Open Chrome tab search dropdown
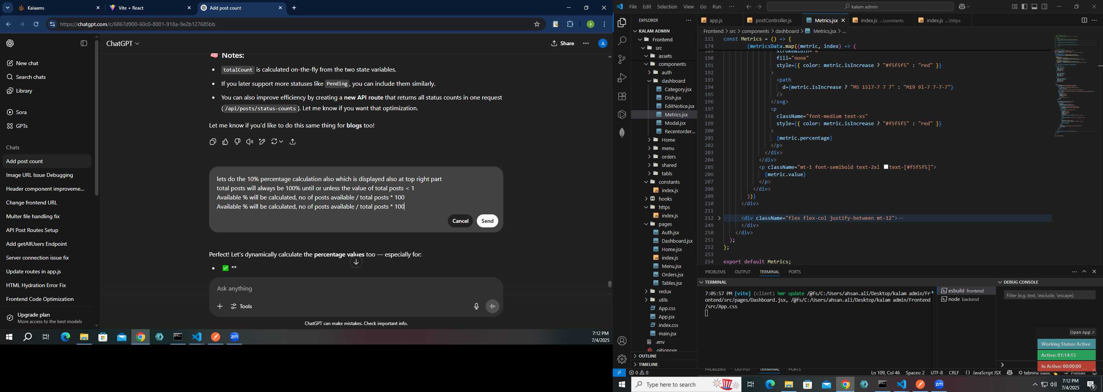 coord(7,8)
